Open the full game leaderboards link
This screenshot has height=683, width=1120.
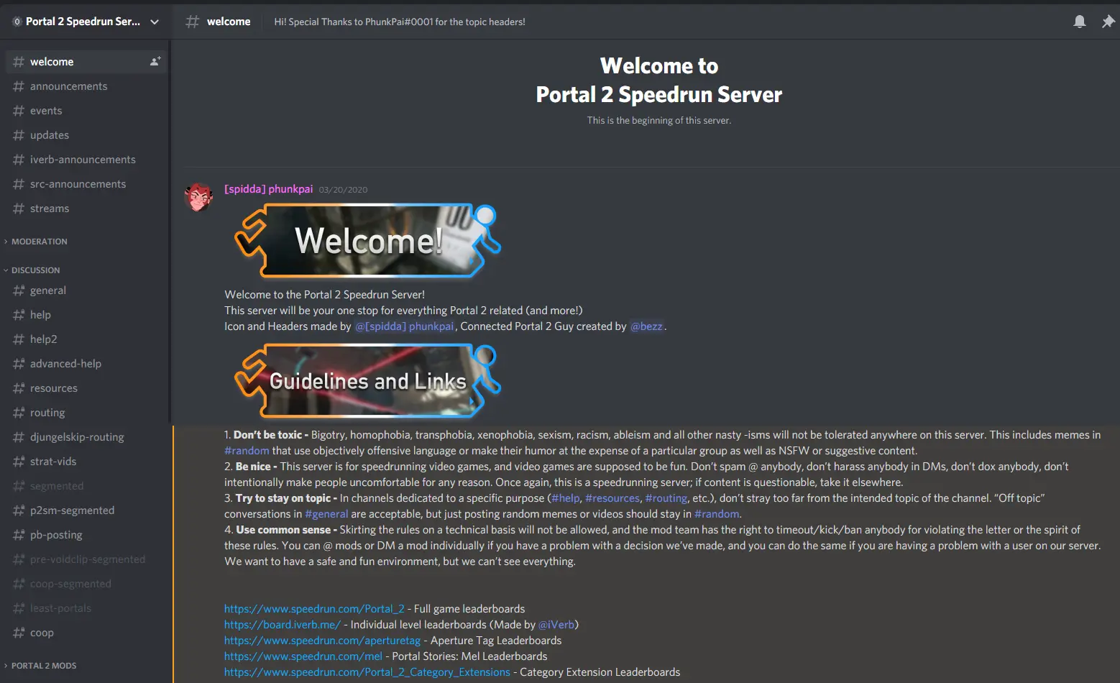[313, 608]
